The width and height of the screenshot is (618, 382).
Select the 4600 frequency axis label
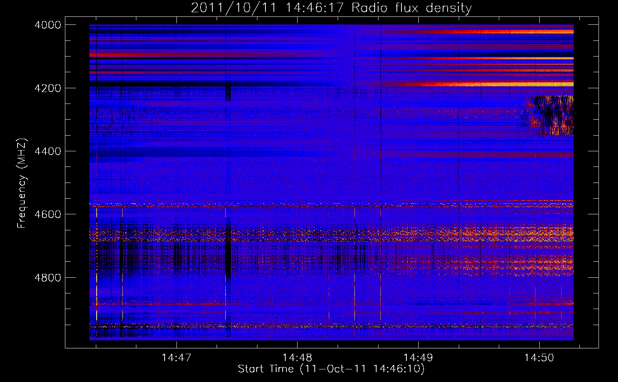pos(48,214)
